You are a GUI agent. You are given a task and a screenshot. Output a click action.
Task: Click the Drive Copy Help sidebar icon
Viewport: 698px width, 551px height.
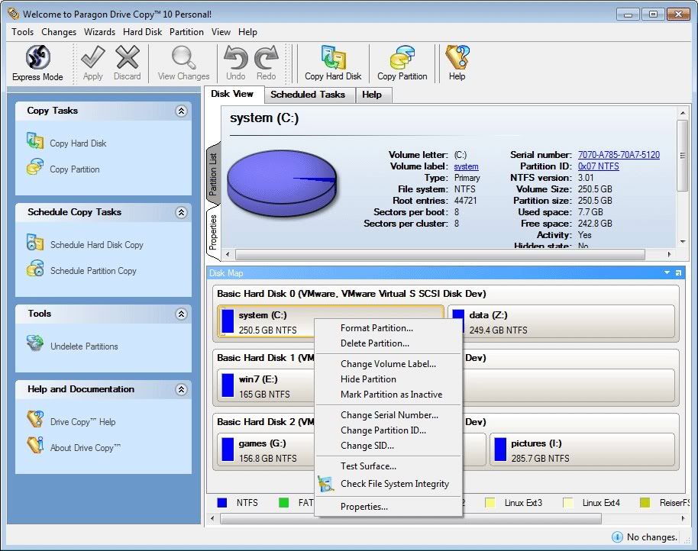pyautogui.click(x=34, y=419)
